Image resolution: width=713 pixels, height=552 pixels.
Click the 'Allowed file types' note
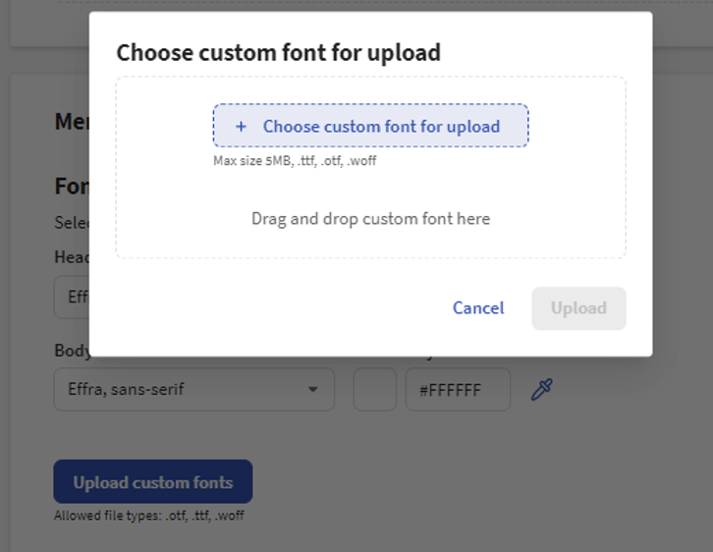tap(148, 515)
